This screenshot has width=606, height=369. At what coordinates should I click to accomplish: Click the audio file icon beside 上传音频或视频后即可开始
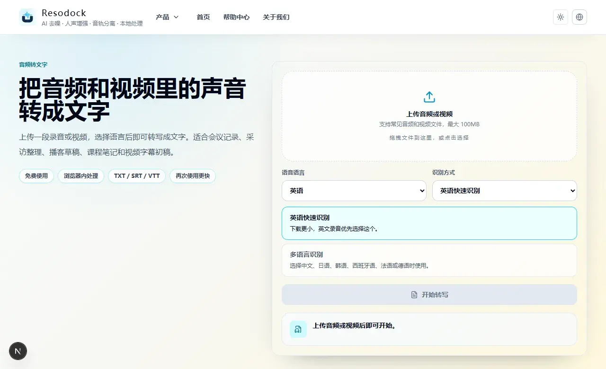point(298,329)
